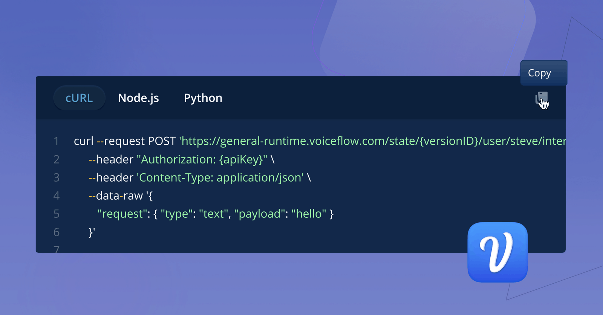603x315 pixels.
Task: Click the "hello" payload value
Action: tap(309, 214)
